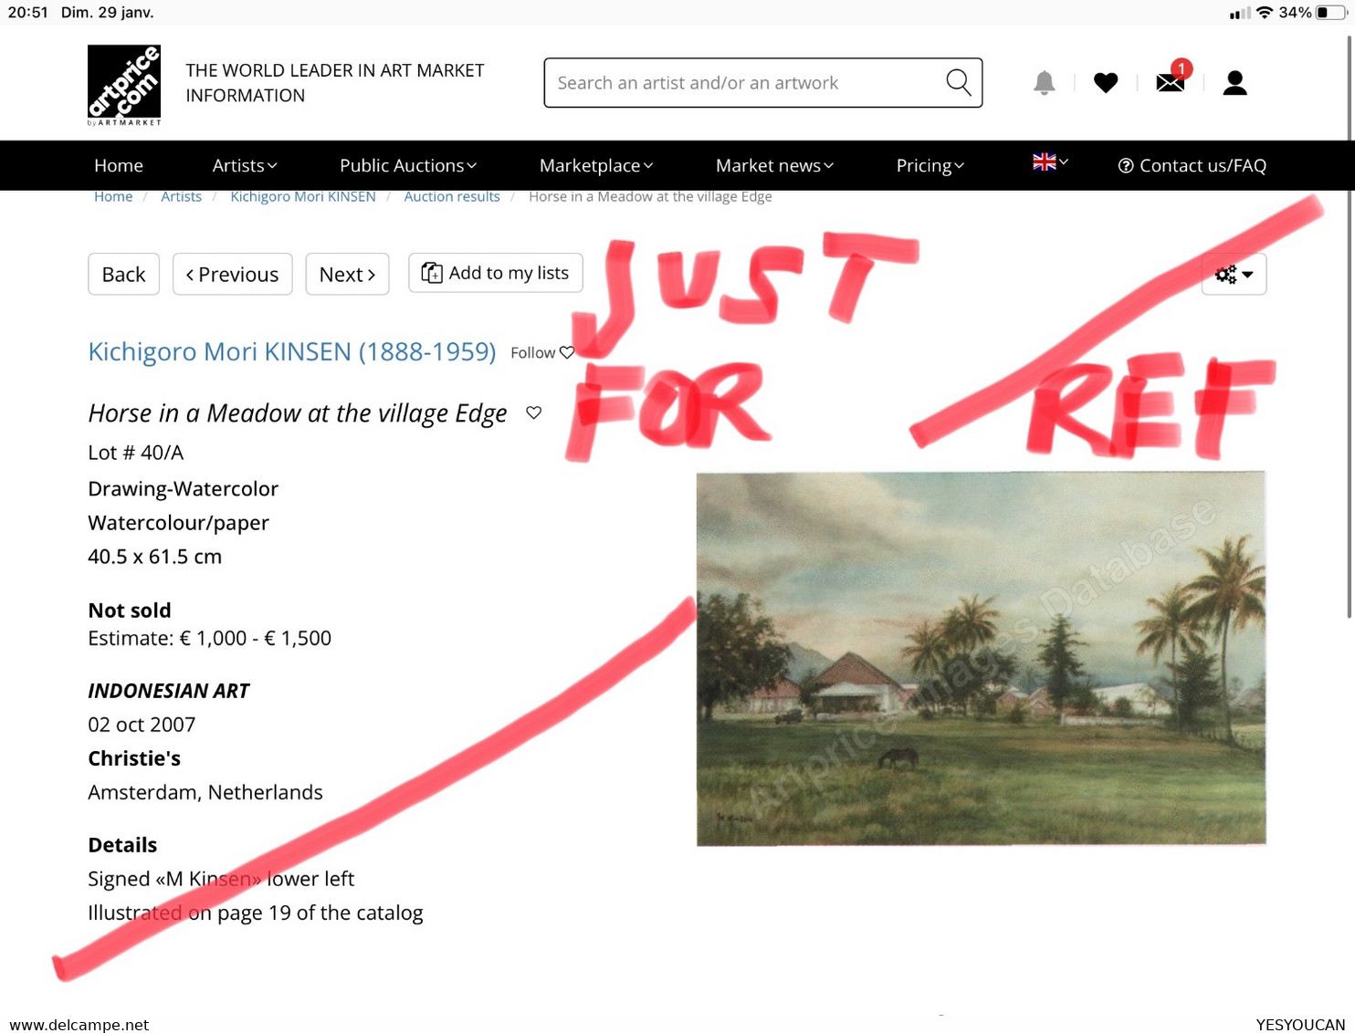Click the Artists breadcrumb link
This screenshot has width=1355, height=1033.
click(181, 196)
